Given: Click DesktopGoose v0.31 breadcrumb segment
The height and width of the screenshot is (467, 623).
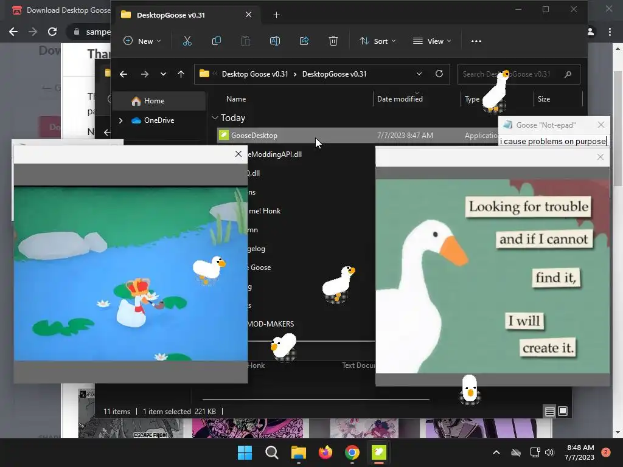Looking at the screenshot, I should 334,74.
